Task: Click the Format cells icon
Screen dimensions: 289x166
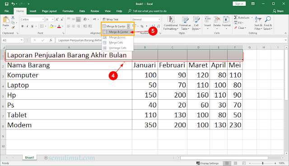Action: click(226, 19)
